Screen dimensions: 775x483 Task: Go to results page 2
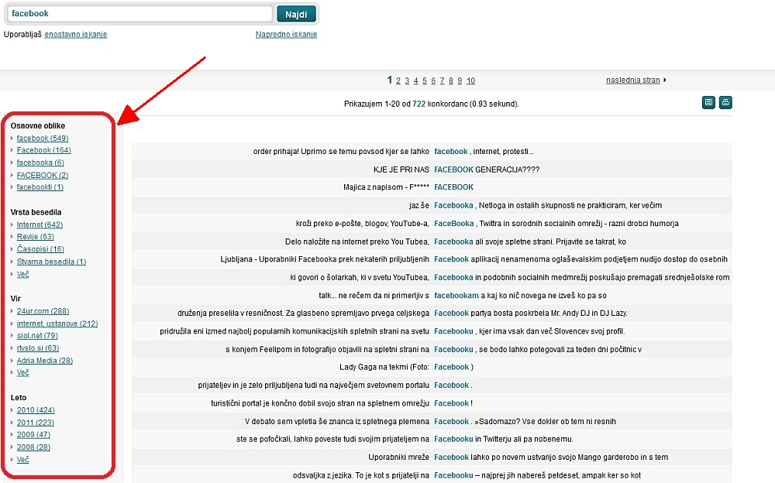tap(398, 80)
